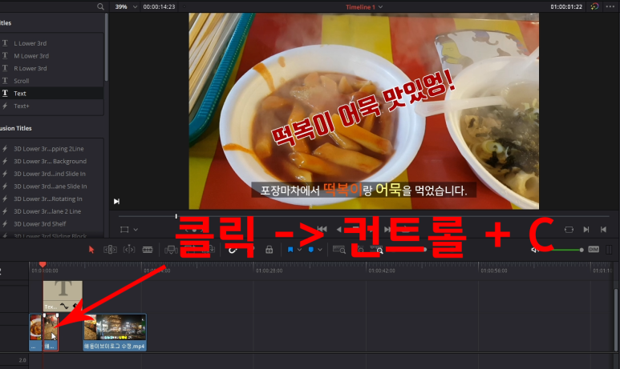Jump to the next edit point in viewer

point(586,229)
